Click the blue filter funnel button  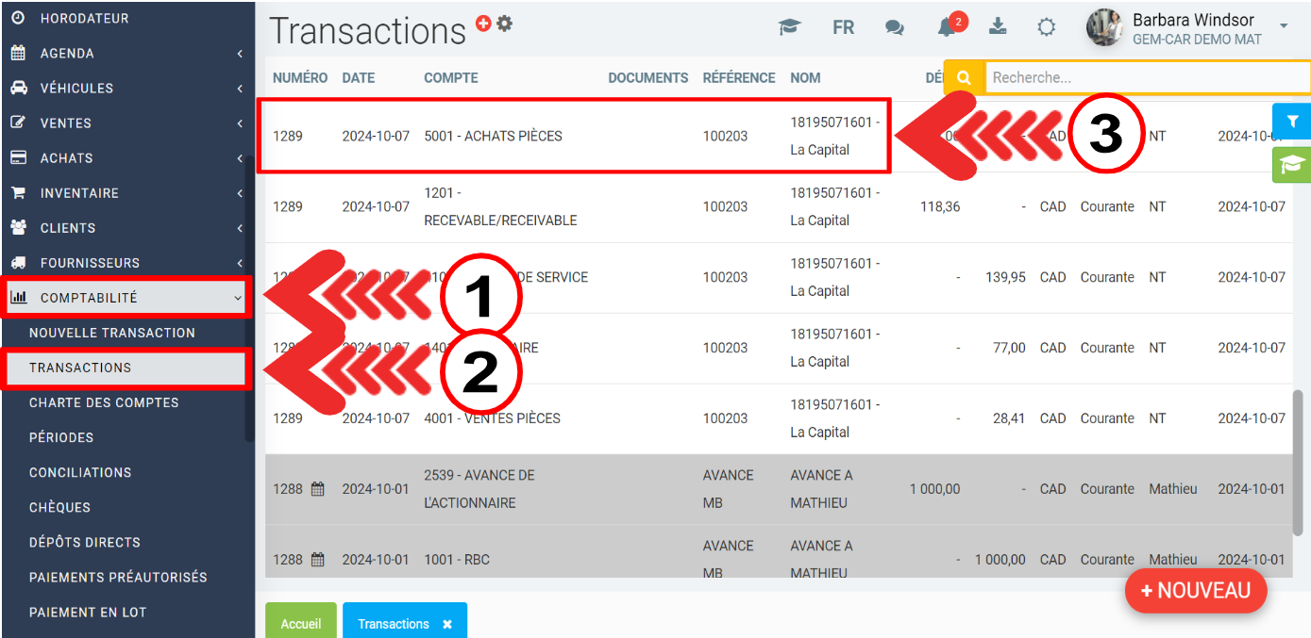coord(1292,122)
